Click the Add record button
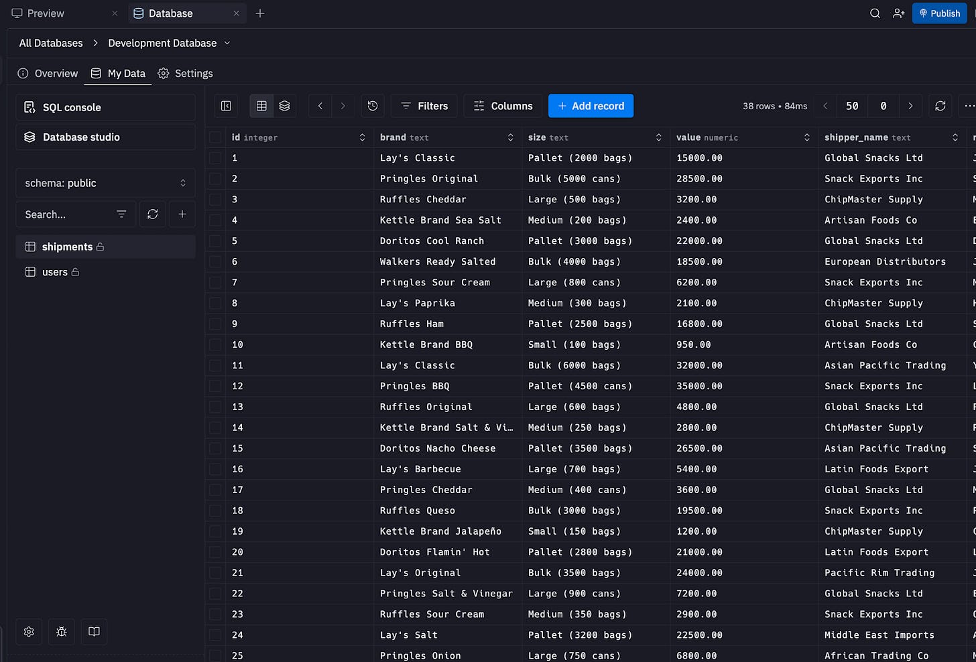The image size is (976, 662). [x=591, y=106]
